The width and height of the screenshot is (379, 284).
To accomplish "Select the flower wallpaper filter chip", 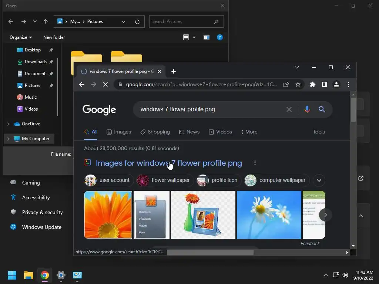I will 165,180.
